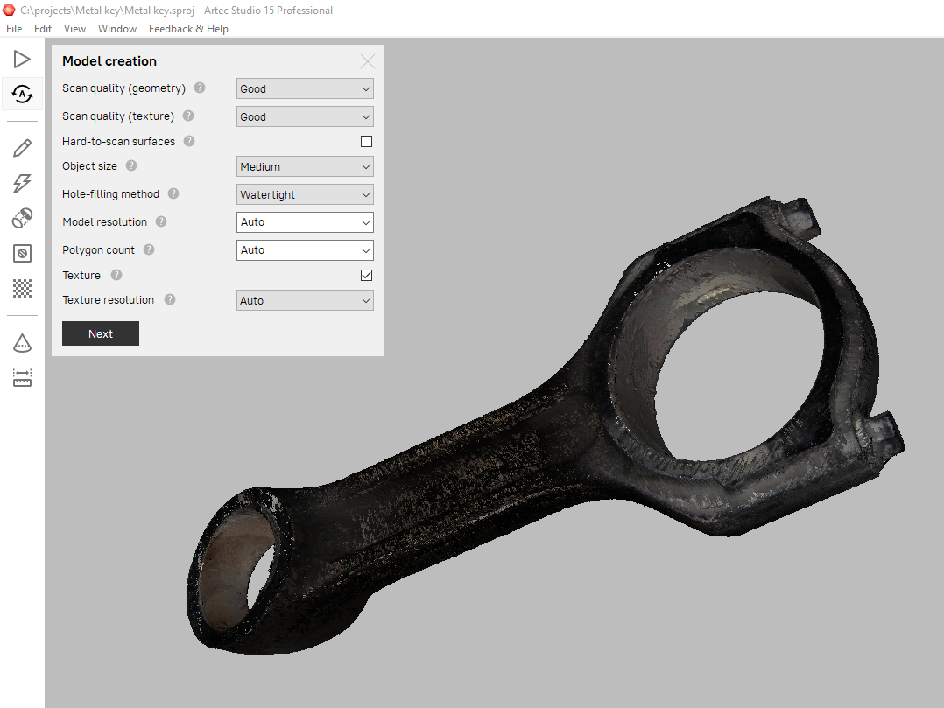Show help for Model resolution
The image size is (944, 708).
click(161, 221)
